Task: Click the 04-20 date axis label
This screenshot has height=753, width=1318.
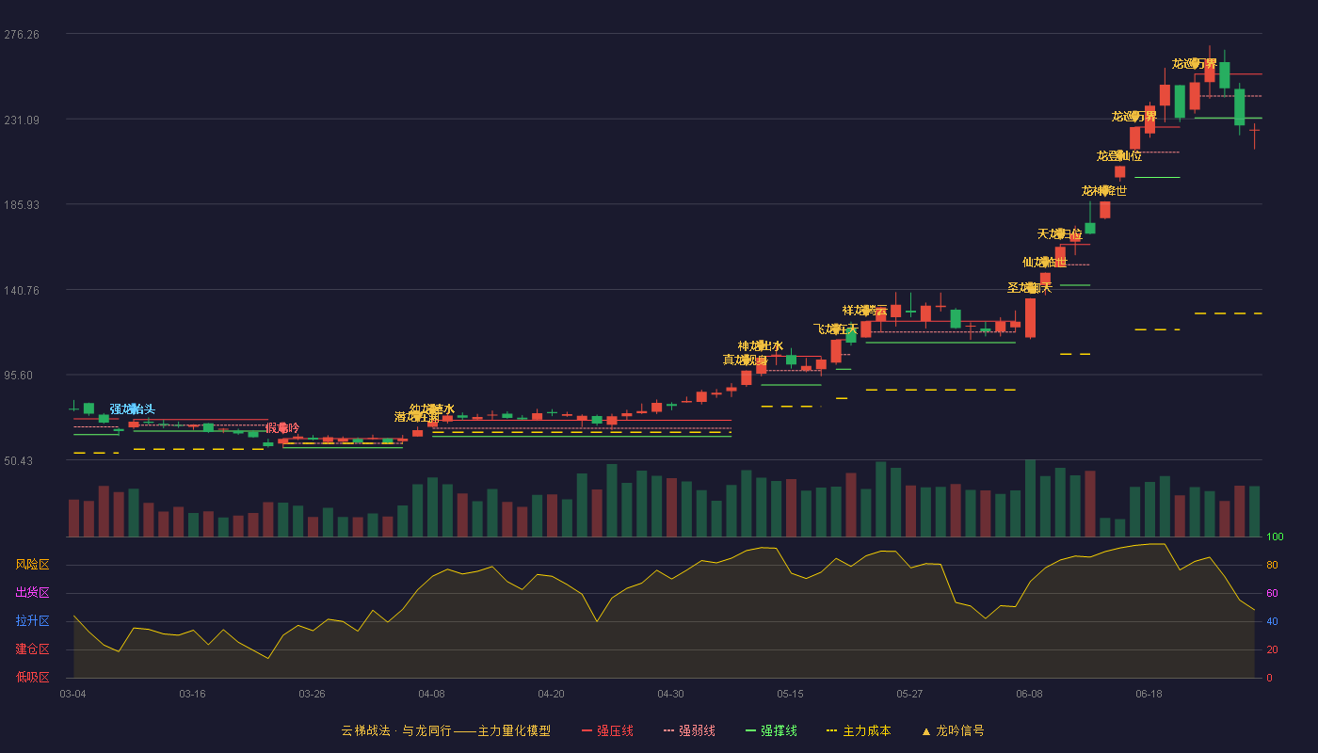Action: pyautogui.click(x=551, y=694)
